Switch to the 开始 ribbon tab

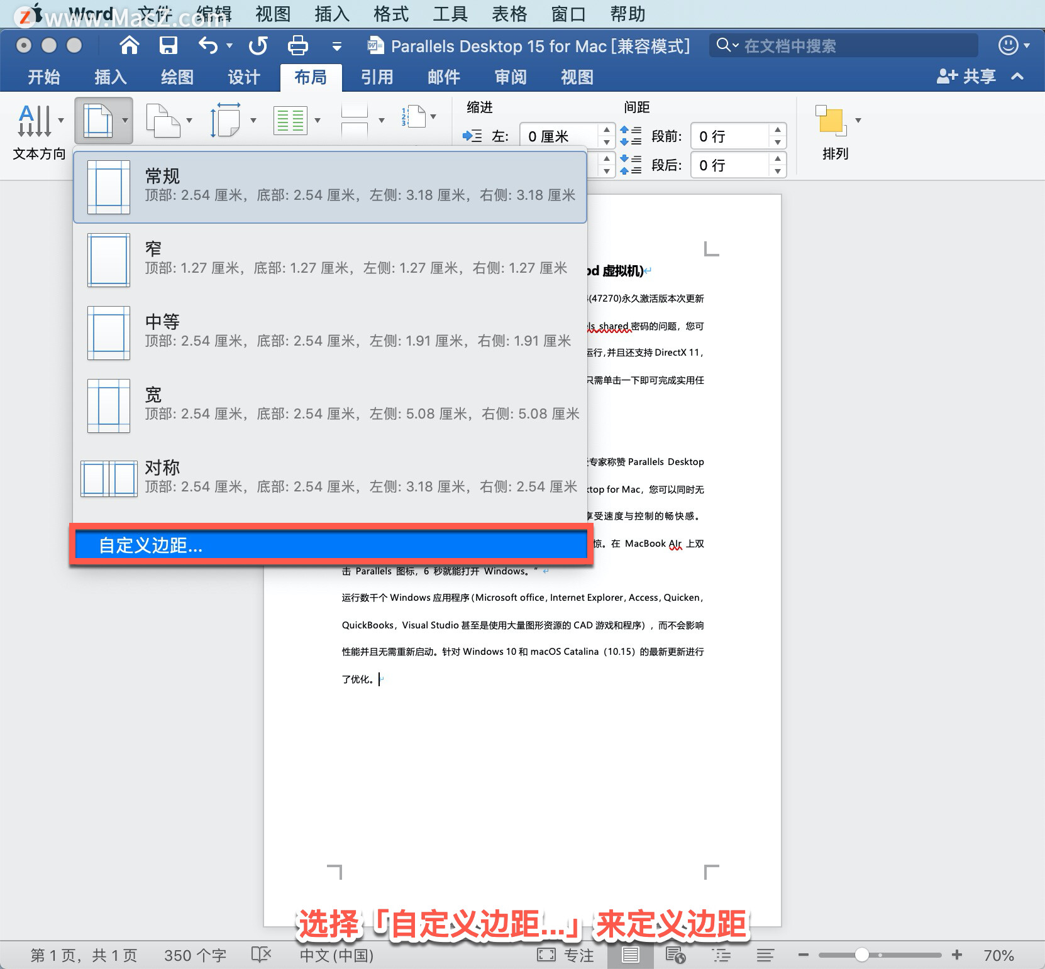coord(44,77)
